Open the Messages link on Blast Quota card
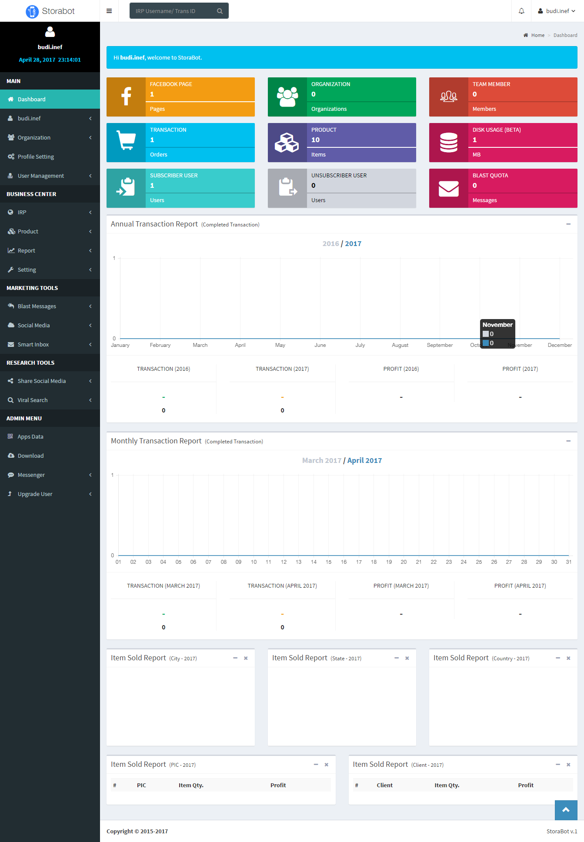 485,200
